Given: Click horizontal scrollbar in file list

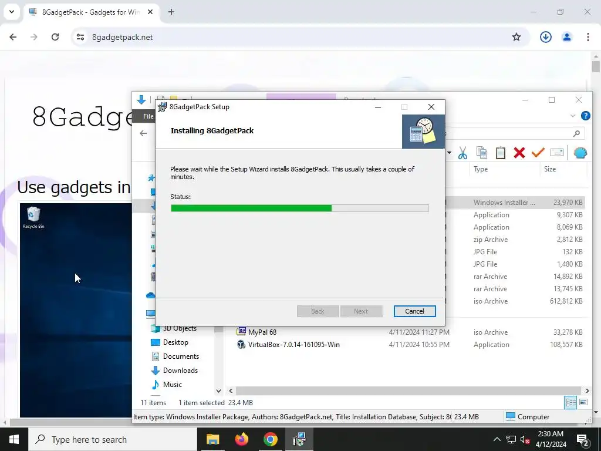Looking at the screenshot, I should point(408,391).
